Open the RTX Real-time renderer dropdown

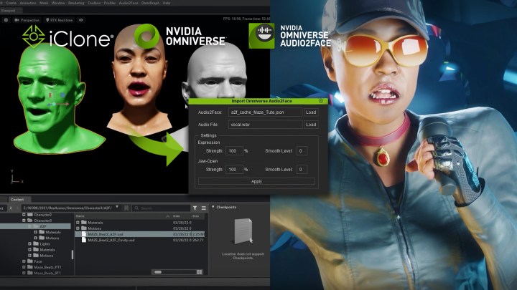[x=60, y=20]
